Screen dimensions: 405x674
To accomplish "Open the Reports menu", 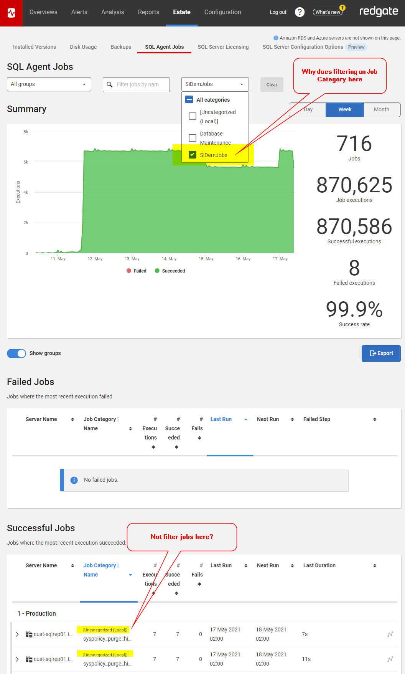I will (x=148, y=12).
